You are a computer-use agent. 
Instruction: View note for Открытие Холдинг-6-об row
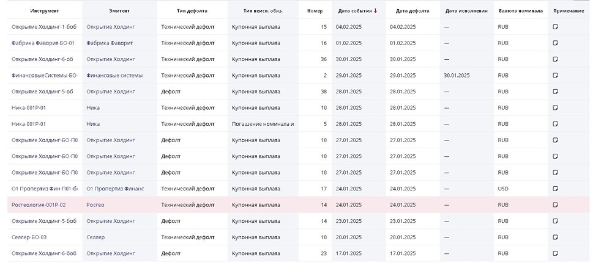555,59
